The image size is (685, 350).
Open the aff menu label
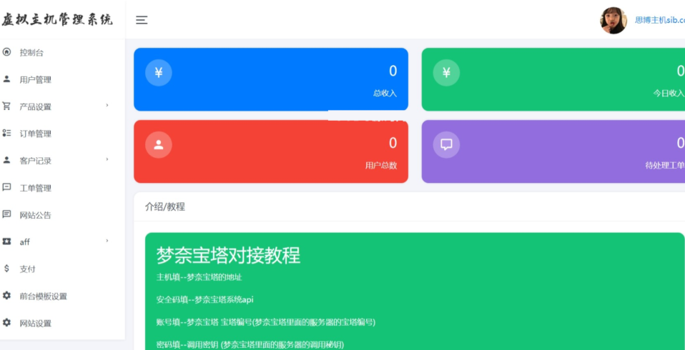(24, 241)
